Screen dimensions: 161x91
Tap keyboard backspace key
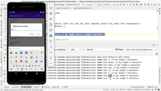(x=42, y=69)
